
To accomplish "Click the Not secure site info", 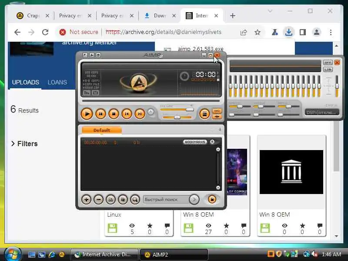I will point(79,32).
